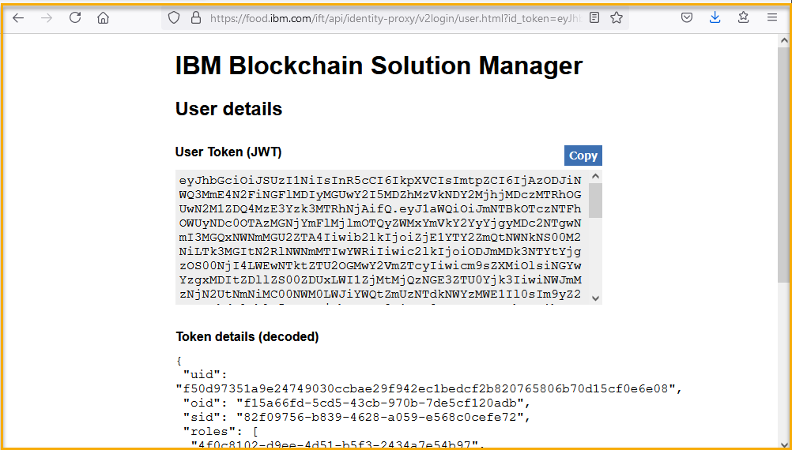Click the User Token (JWT) label
This screenshot has height=450, width=792.
click(228, 152)
